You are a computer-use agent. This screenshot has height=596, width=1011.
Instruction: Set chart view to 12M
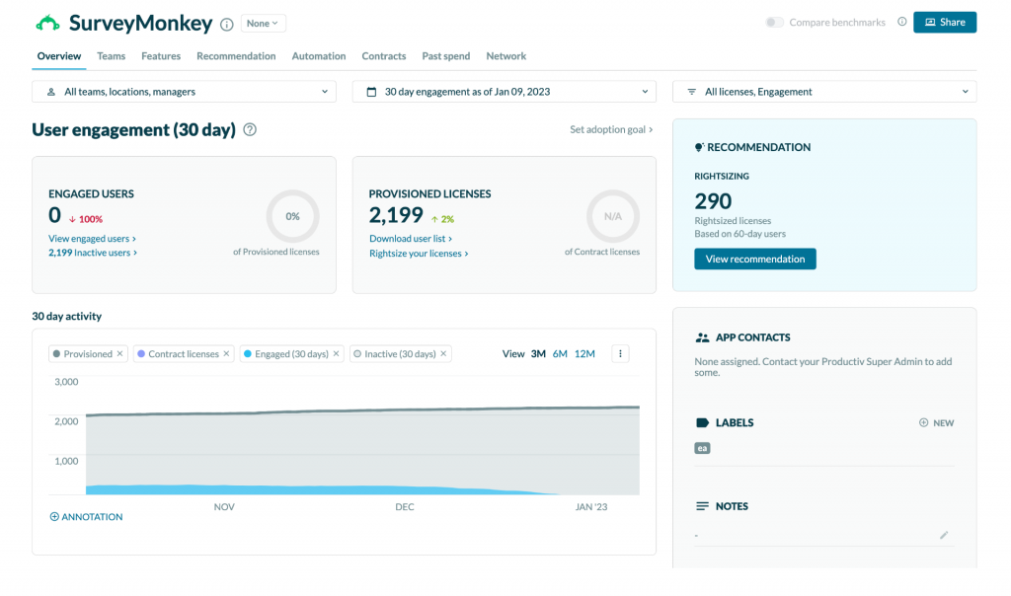584,353
